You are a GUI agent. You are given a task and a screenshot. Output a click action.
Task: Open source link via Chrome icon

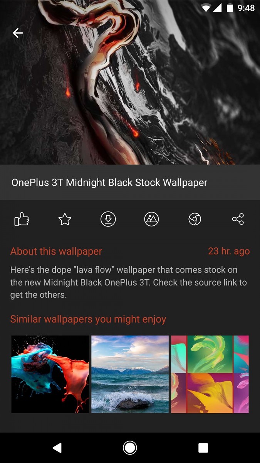coord(195,220)
